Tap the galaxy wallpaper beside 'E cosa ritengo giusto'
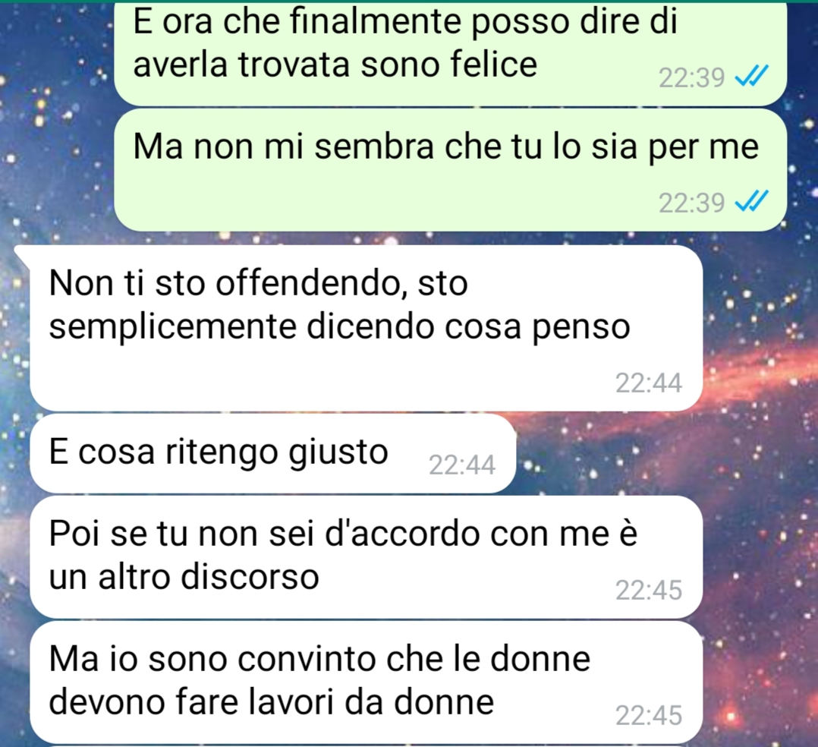 click(662, 453)
